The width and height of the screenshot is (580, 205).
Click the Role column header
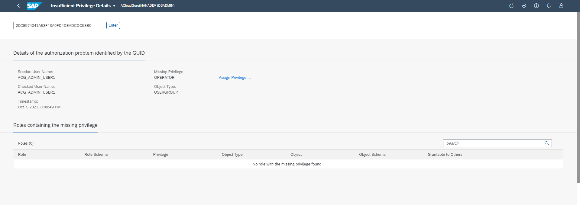[x=22, y=155]
